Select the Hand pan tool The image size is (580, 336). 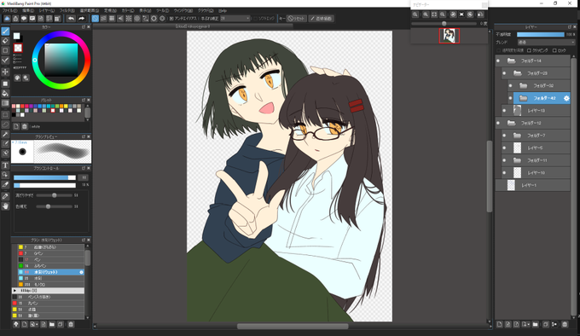5,206
